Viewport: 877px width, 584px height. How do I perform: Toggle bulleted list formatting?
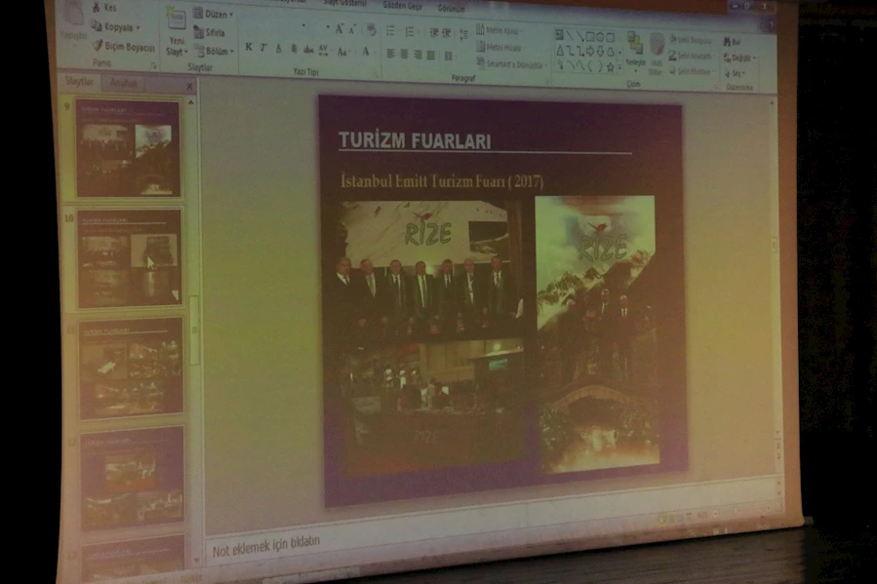click(391, 31)
